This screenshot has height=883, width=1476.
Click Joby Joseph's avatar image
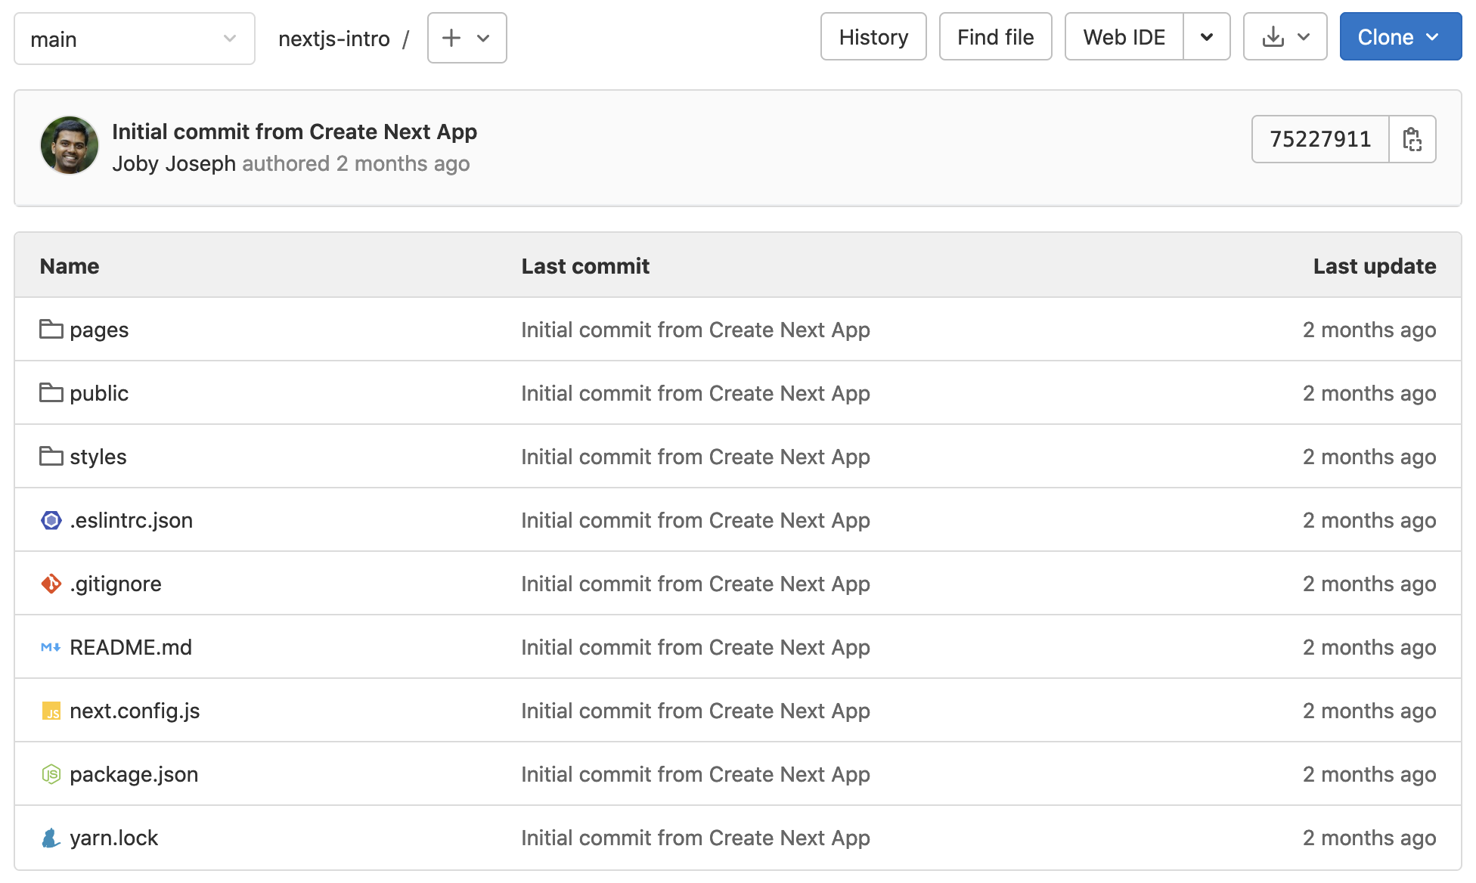pyautogui.click(x=69, y=145)
